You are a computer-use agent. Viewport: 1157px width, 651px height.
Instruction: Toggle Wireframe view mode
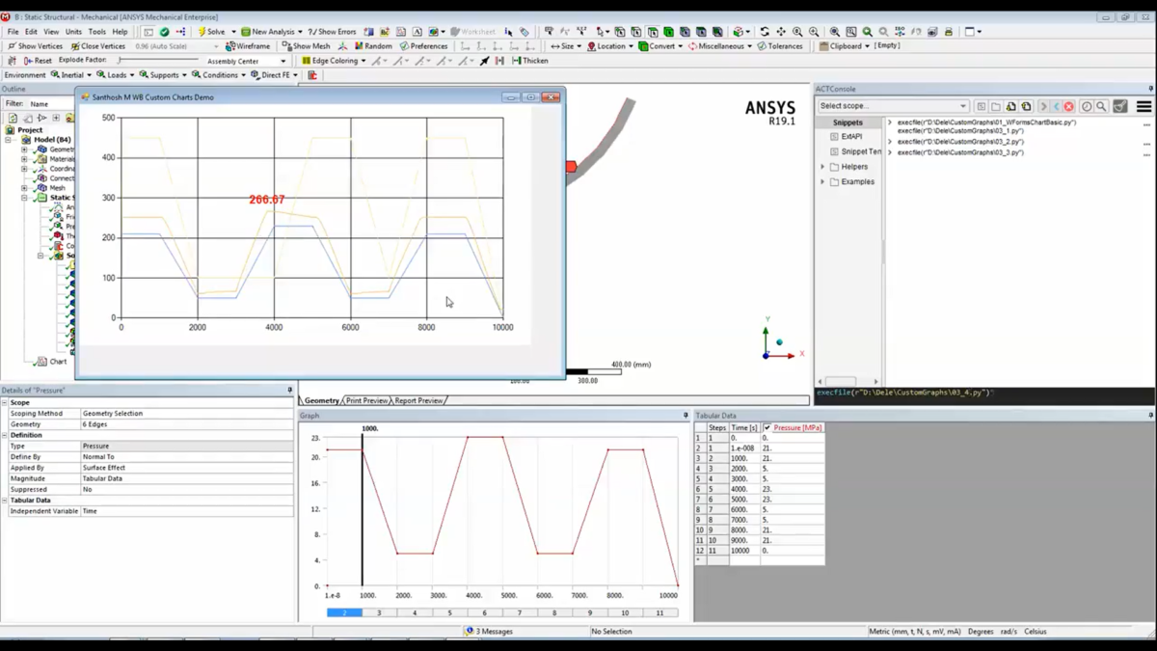(248, 46)
